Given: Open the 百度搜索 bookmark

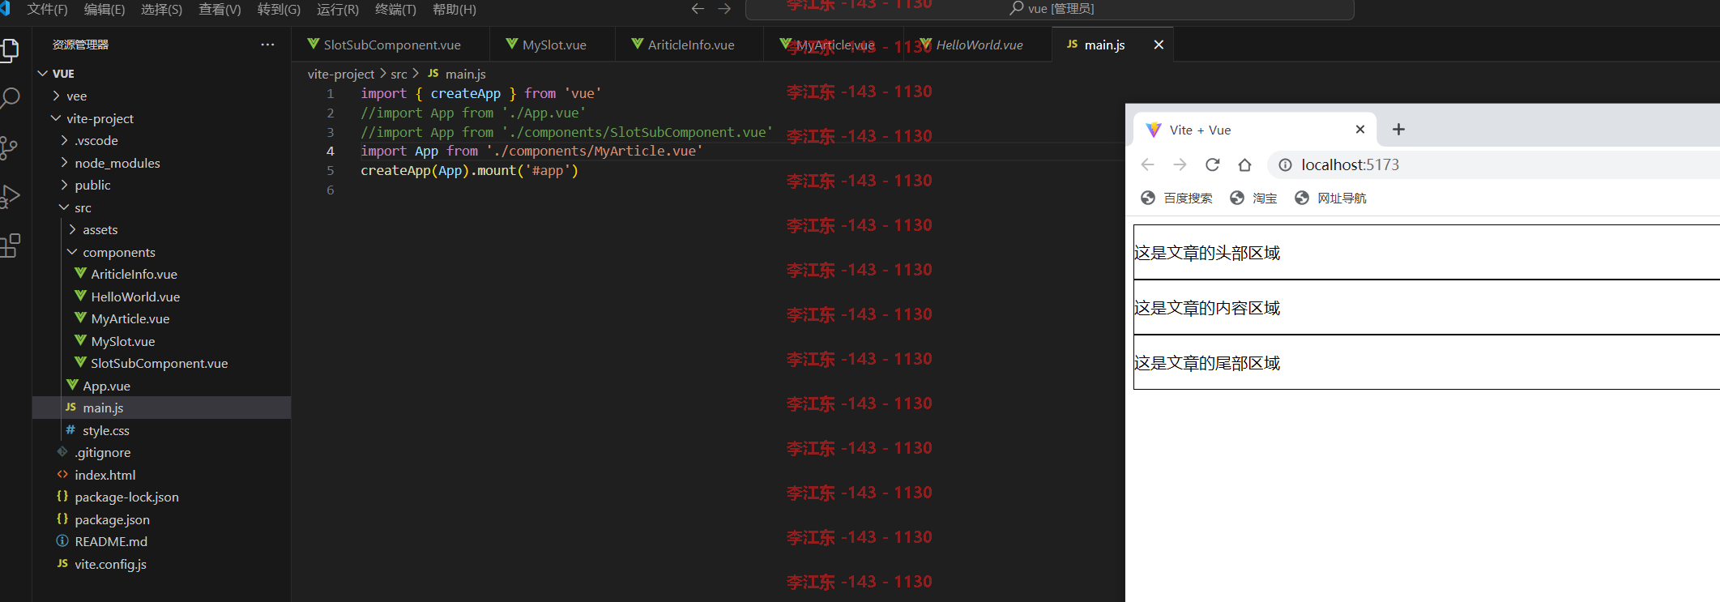Looking at the screenshot, I should [x=1176, y=199].
